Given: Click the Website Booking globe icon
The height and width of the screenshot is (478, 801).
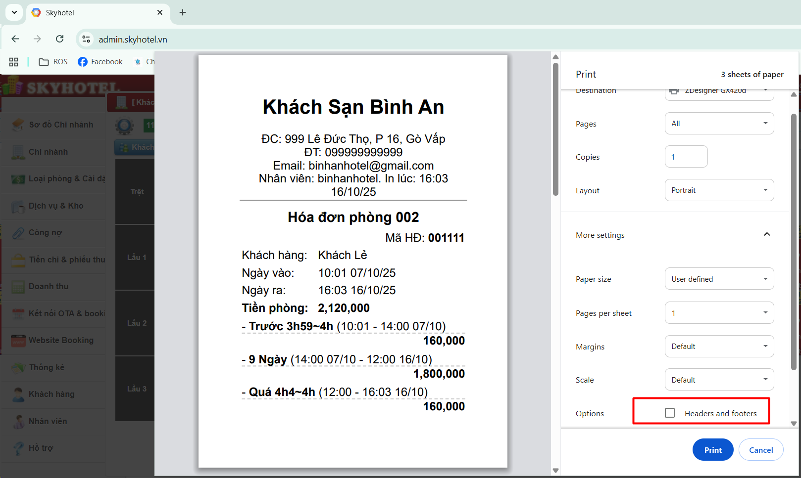Looking at the screenshot, I should pos(18,340).
